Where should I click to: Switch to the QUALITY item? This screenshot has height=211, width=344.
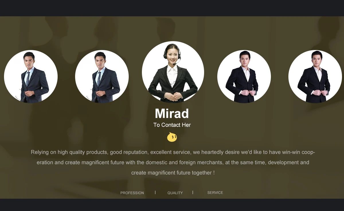coord(175,193)
